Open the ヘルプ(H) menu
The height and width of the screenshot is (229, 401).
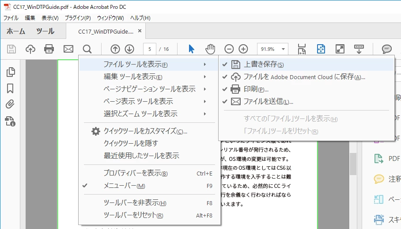coord(140,18)
